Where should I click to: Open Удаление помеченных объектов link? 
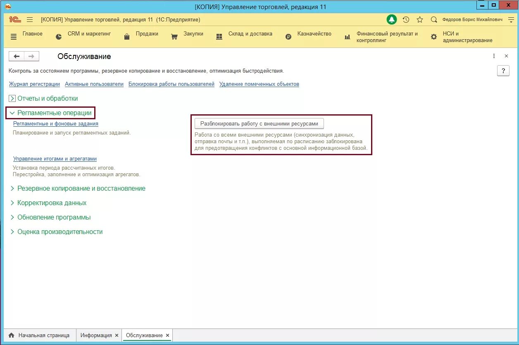tap(259, 84)
